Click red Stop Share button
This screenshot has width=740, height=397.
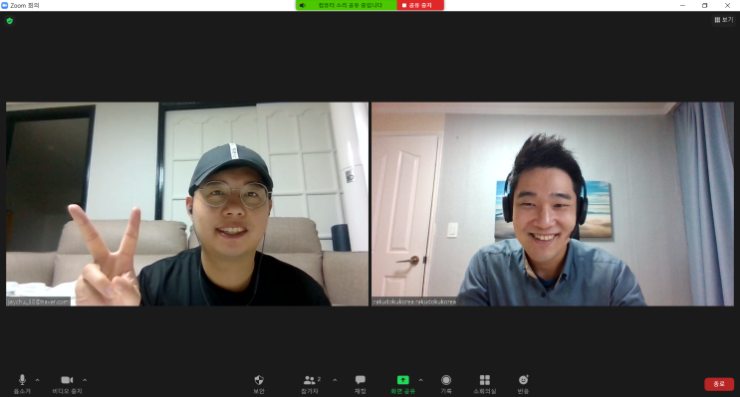(420, 5)
